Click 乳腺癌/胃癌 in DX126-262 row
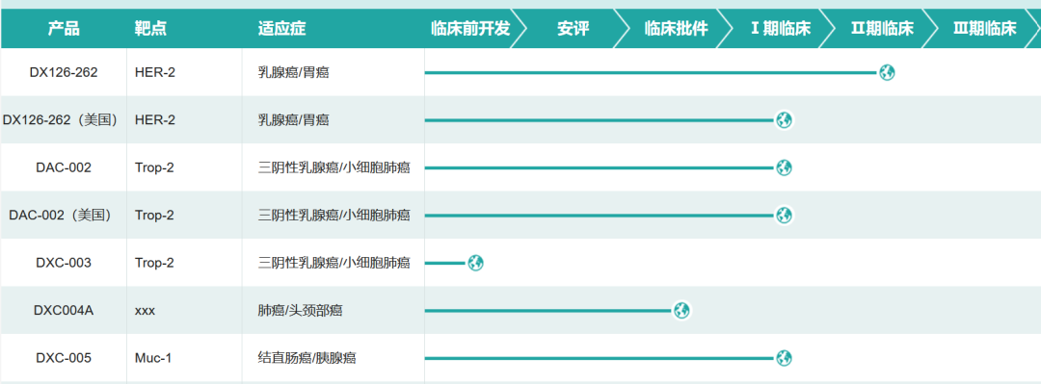Image resolution: width=1041 pixels, height=384 pixels. click(293, 72)
